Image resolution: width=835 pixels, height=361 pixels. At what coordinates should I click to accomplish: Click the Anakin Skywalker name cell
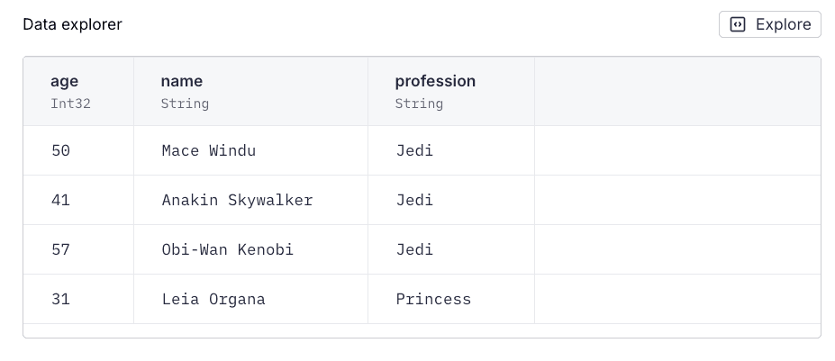pyautogui.click(x=238, y=200)
